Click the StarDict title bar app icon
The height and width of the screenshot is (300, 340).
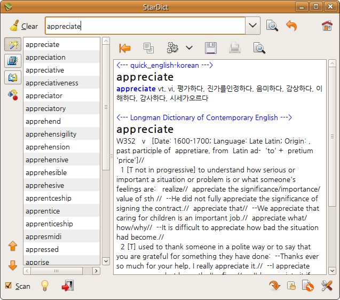click(x=8, y=7)
